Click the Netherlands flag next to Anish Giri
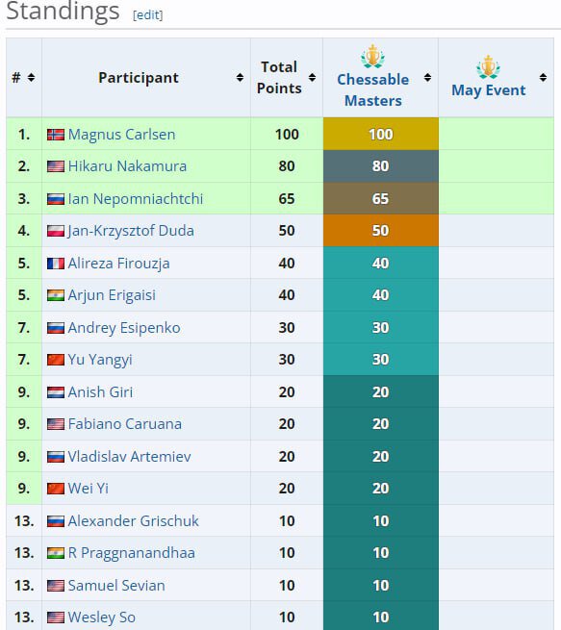The width and height of the screenshot is (561, 630). point(56,392)
